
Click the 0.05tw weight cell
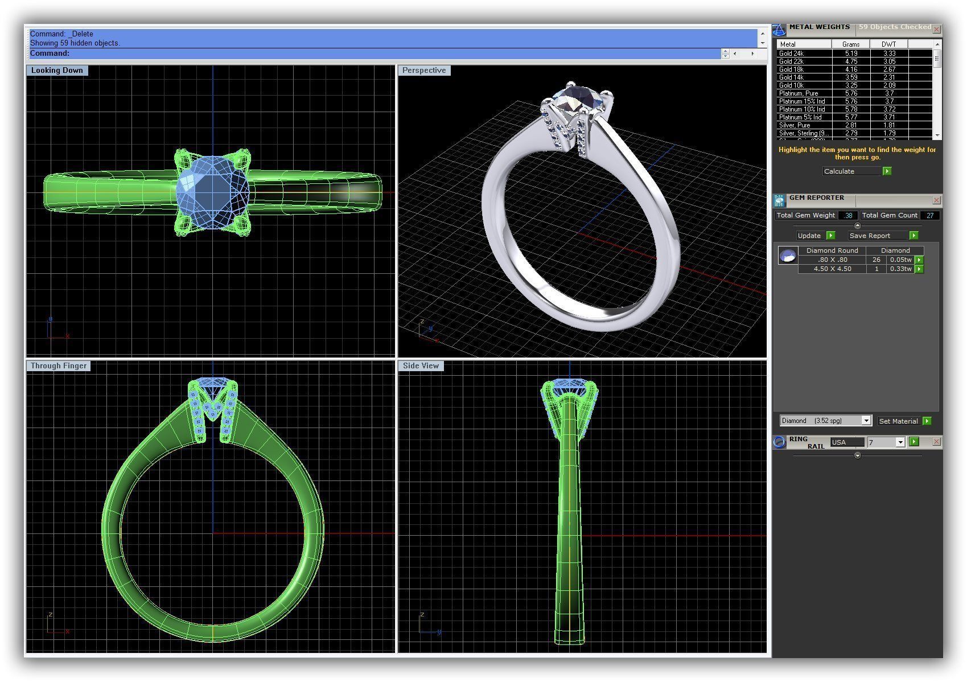coord(900,260)
